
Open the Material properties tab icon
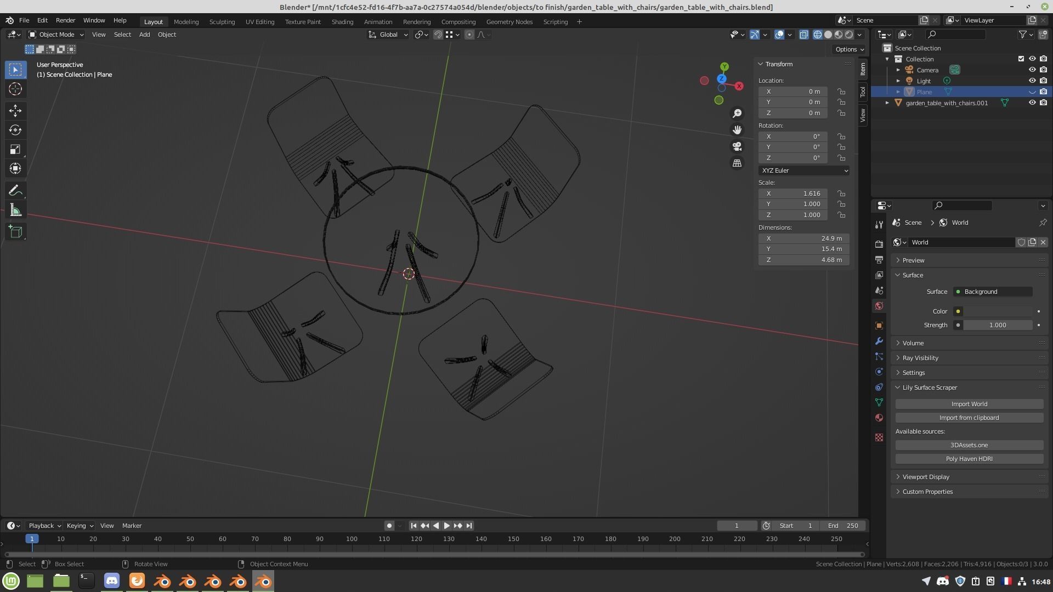[879, 418]
